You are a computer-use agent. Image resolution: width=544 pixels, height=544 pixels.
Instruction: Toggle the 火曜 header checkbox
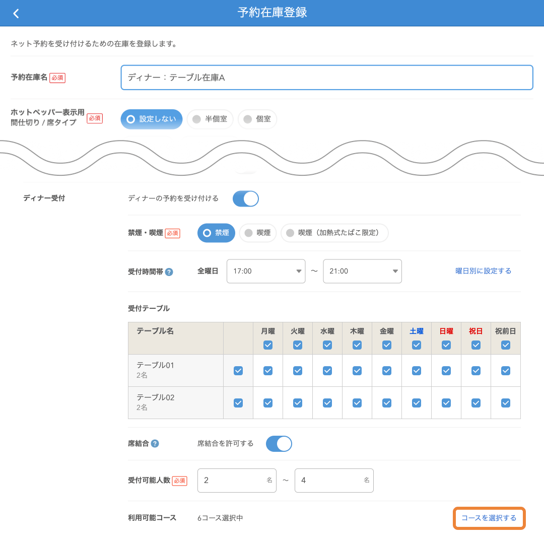(298, 345)
